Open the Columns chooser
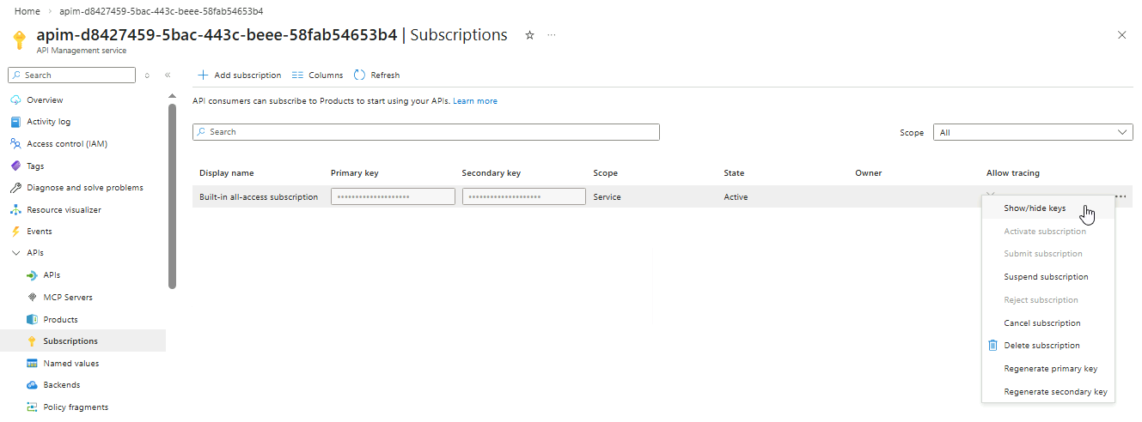Image resolution: width=1142 pixels, height=422 pixels. [317, 75]
